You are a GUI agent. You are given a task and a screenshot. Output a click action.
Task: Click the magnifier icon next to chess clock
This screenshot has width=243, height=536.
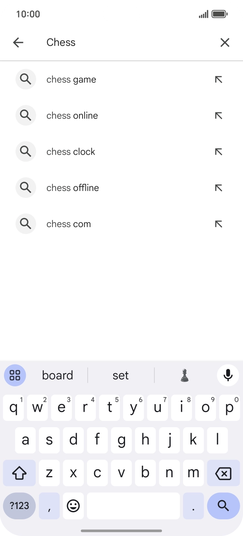(25, 151)
